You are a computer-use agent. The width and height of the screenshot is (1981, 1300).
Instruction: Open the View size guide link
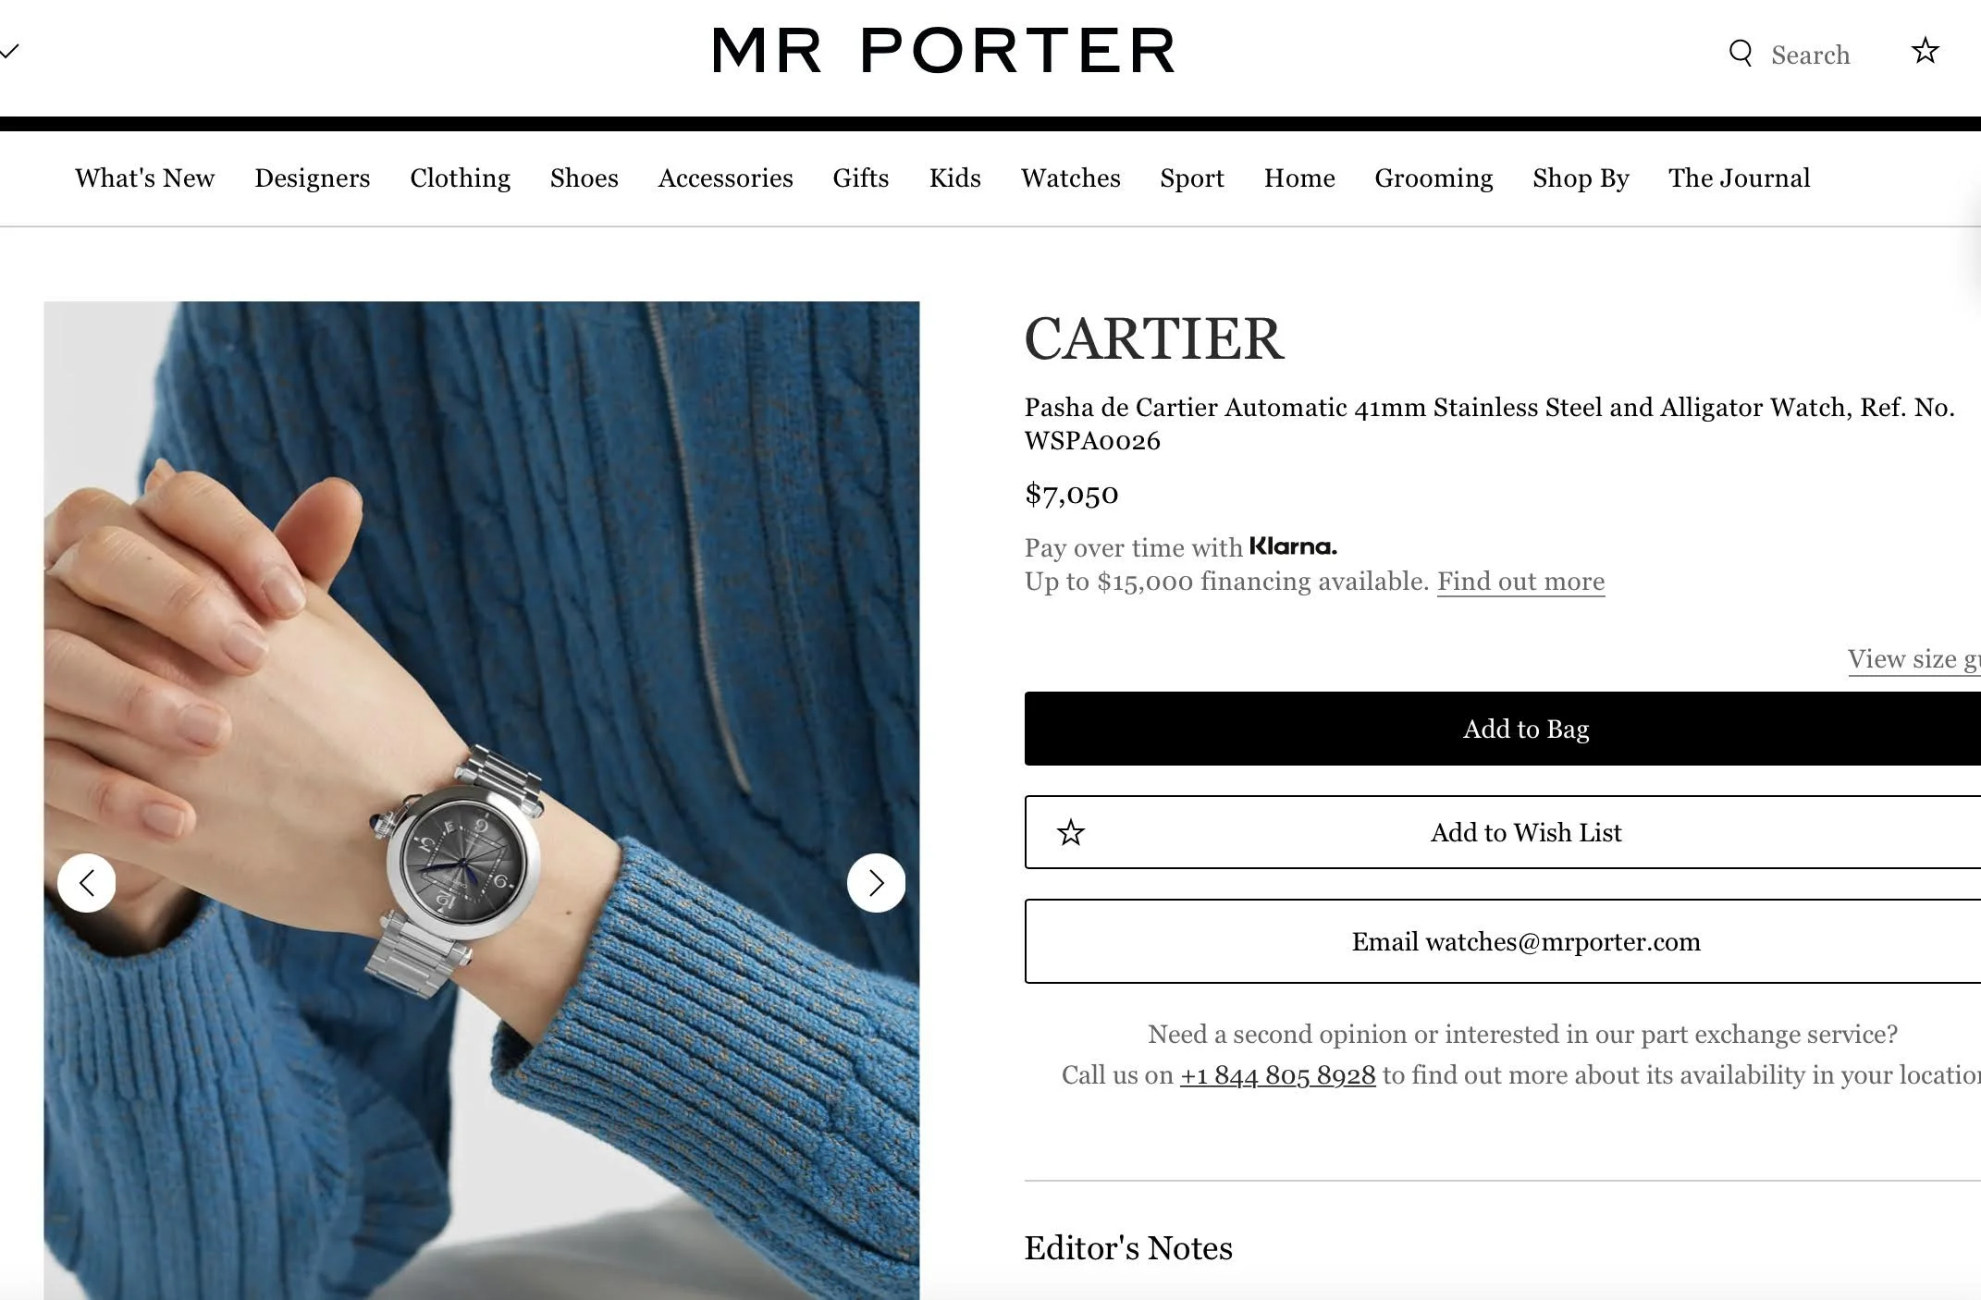coord(1914,659)
